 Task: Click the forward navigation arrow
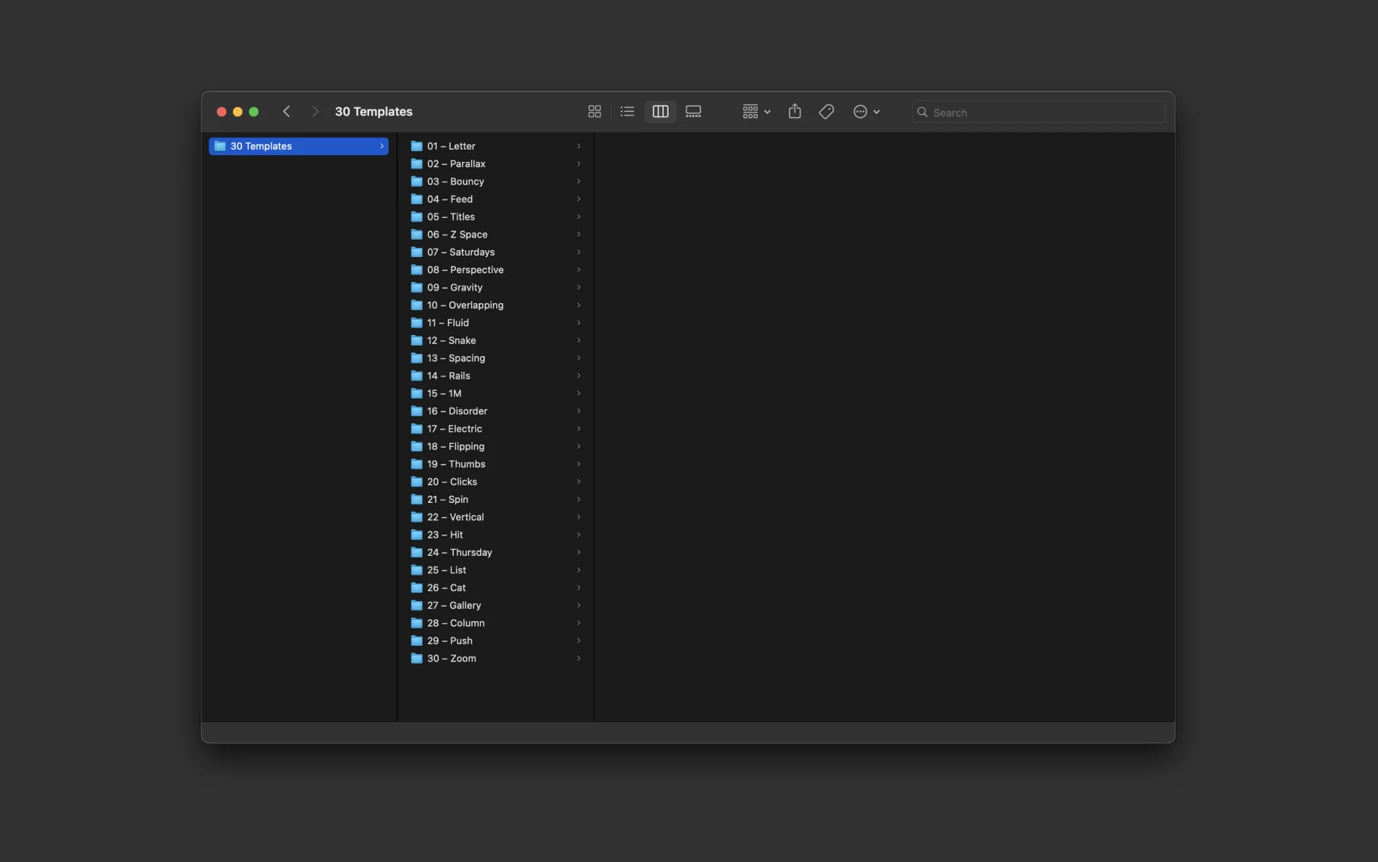(x=315, y=112)
